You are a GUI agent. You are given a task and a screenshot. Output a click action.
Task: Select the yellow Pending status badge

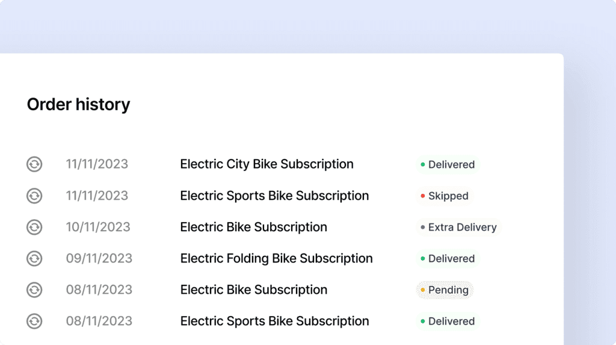445,290
